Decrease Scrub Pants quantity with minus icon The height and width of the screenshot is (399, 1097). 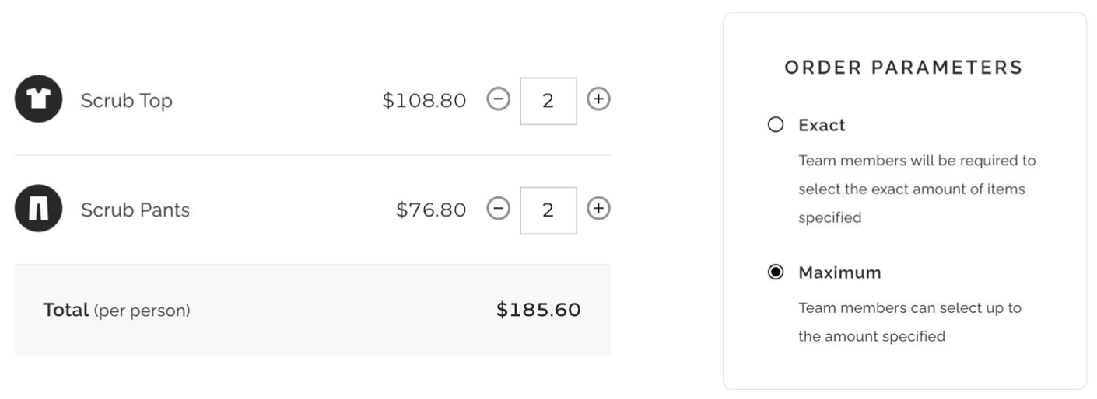click(498, 210)
